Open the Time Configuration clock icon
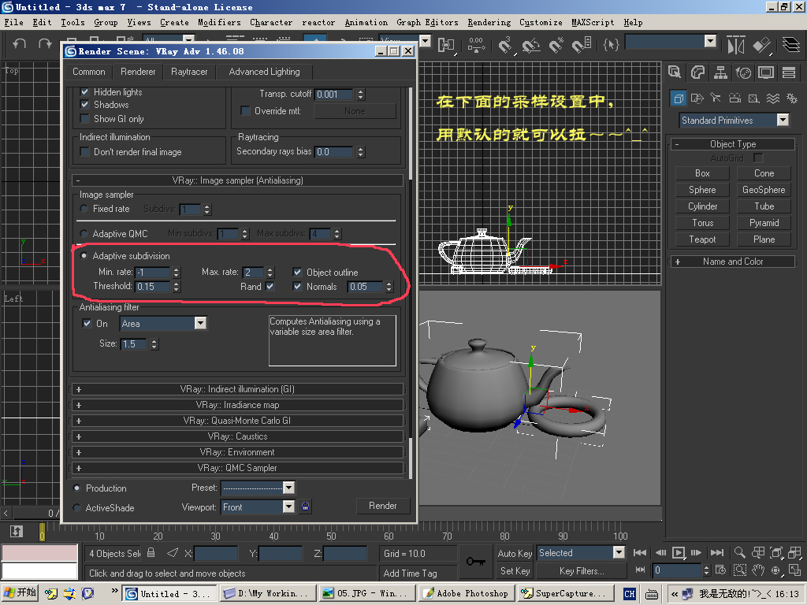 coord(720,570)
